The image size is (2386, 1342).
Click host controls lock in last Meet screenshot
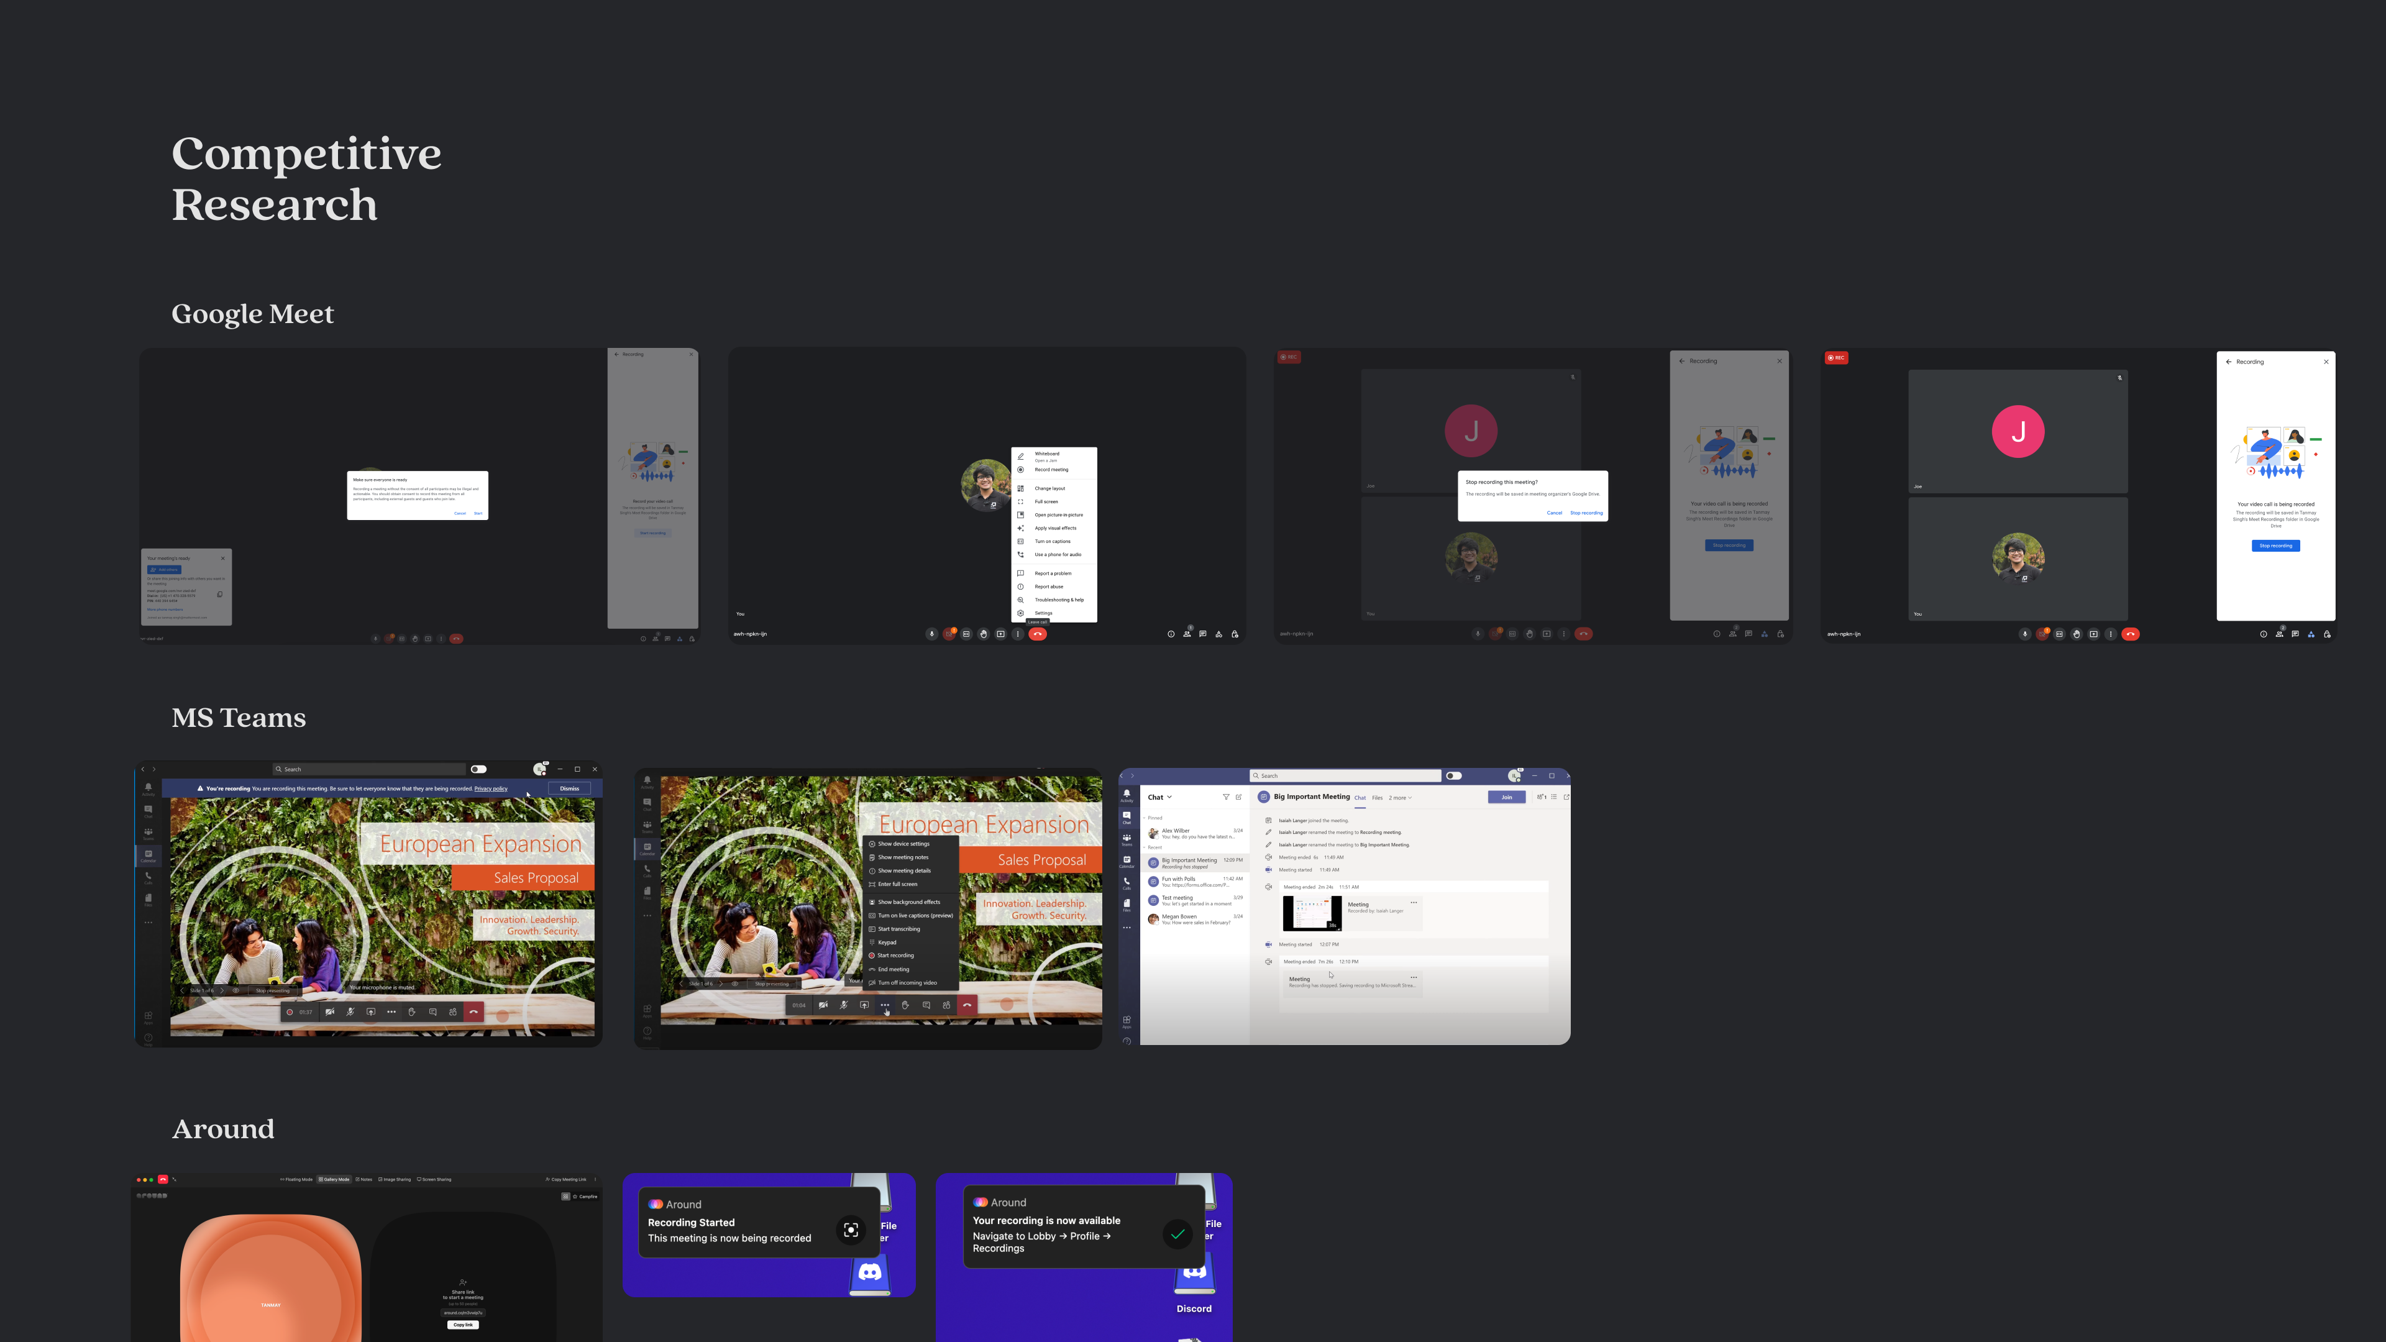(x=2327, y=634)
